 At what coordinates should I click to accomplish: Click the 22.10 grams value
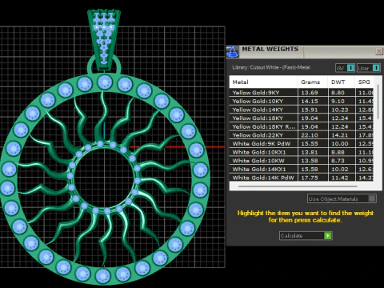310,135
